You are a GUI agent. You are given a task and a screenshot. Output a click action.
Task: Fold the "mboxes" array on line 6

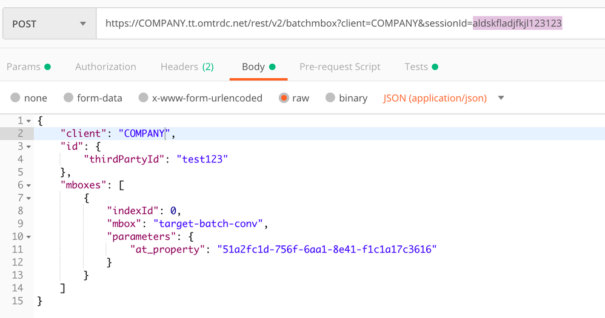(28, 185)
